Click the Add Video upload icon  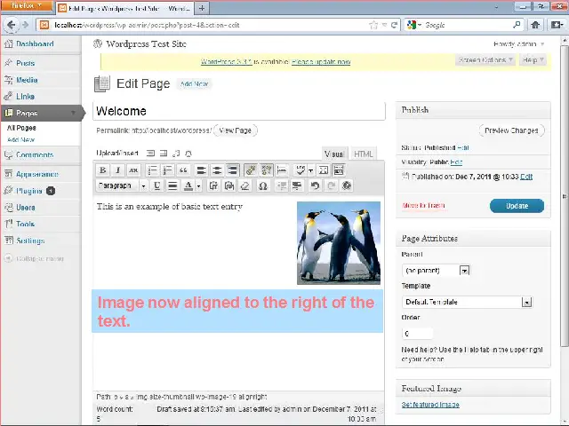point(164,154)
